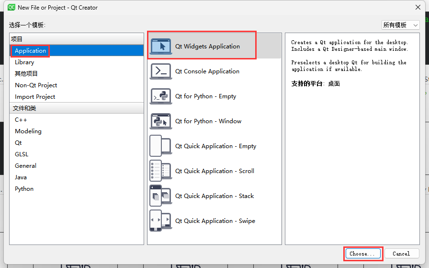Select the Python files category
The height and width of the screenshot is (268, 429).
tap(77, 189)
